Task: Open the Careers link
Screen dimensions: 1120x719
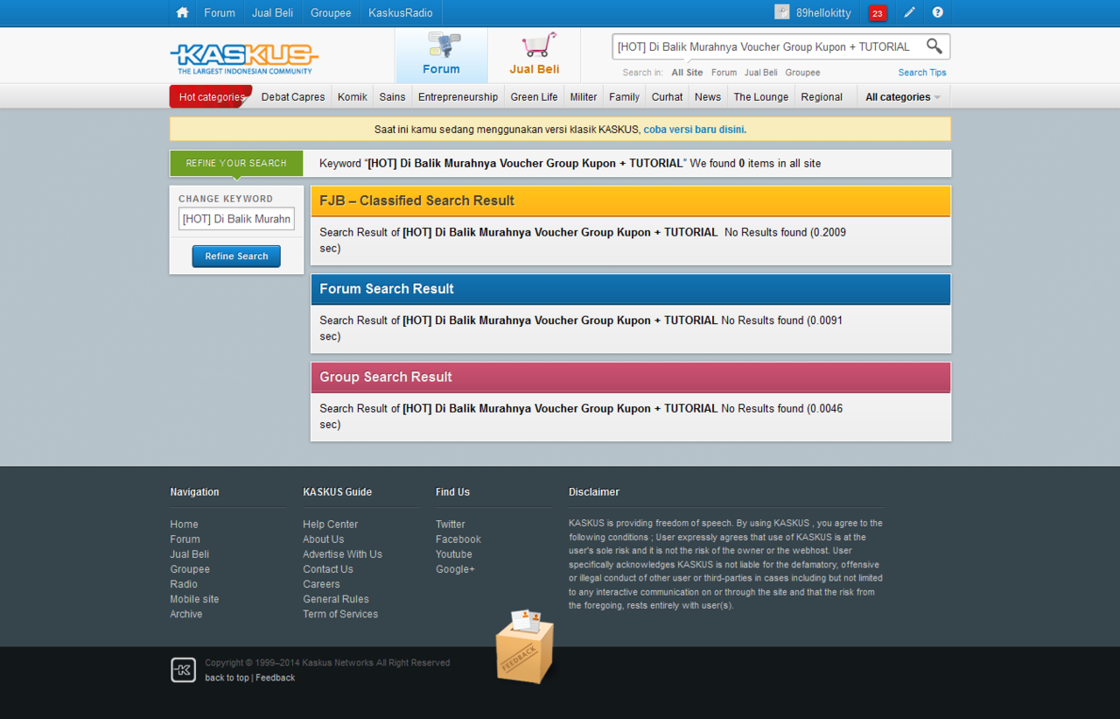Action: [x=321, y=584]
